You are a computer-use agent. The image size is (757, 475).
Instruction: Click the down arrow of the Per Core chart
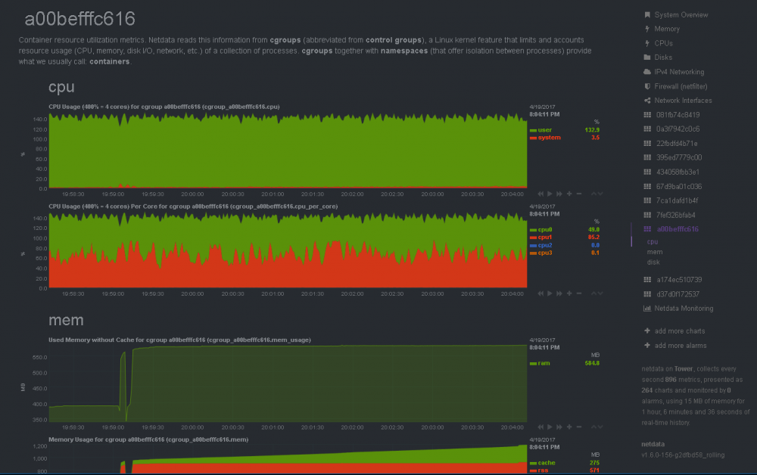[600, 293]
